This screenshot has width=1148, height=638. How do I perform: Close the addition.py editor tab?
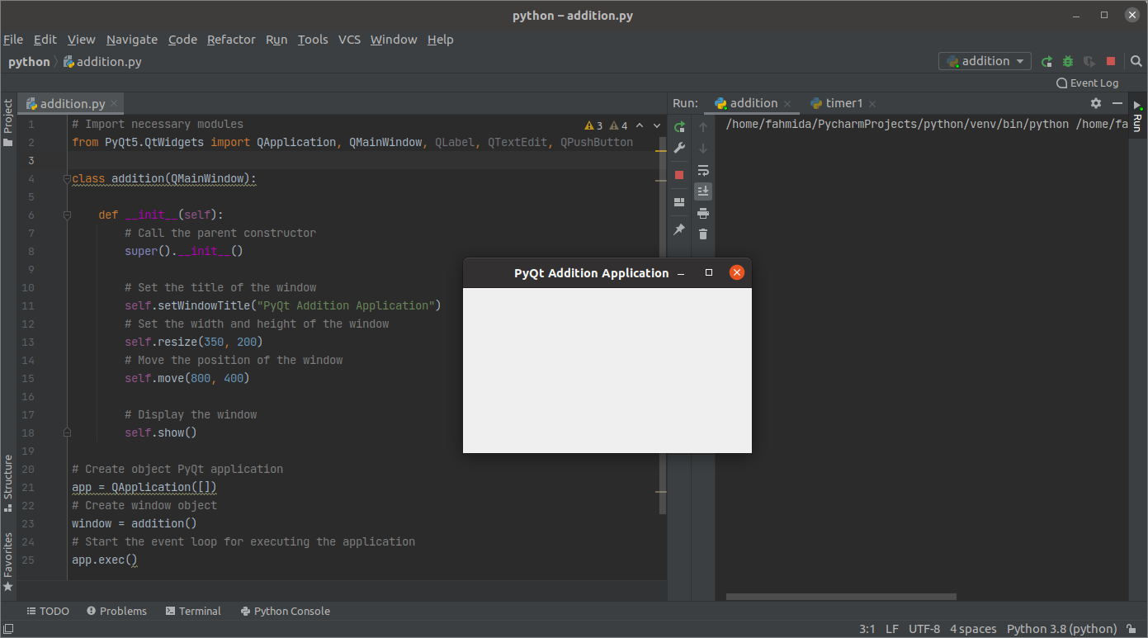[x=114, y=104]
